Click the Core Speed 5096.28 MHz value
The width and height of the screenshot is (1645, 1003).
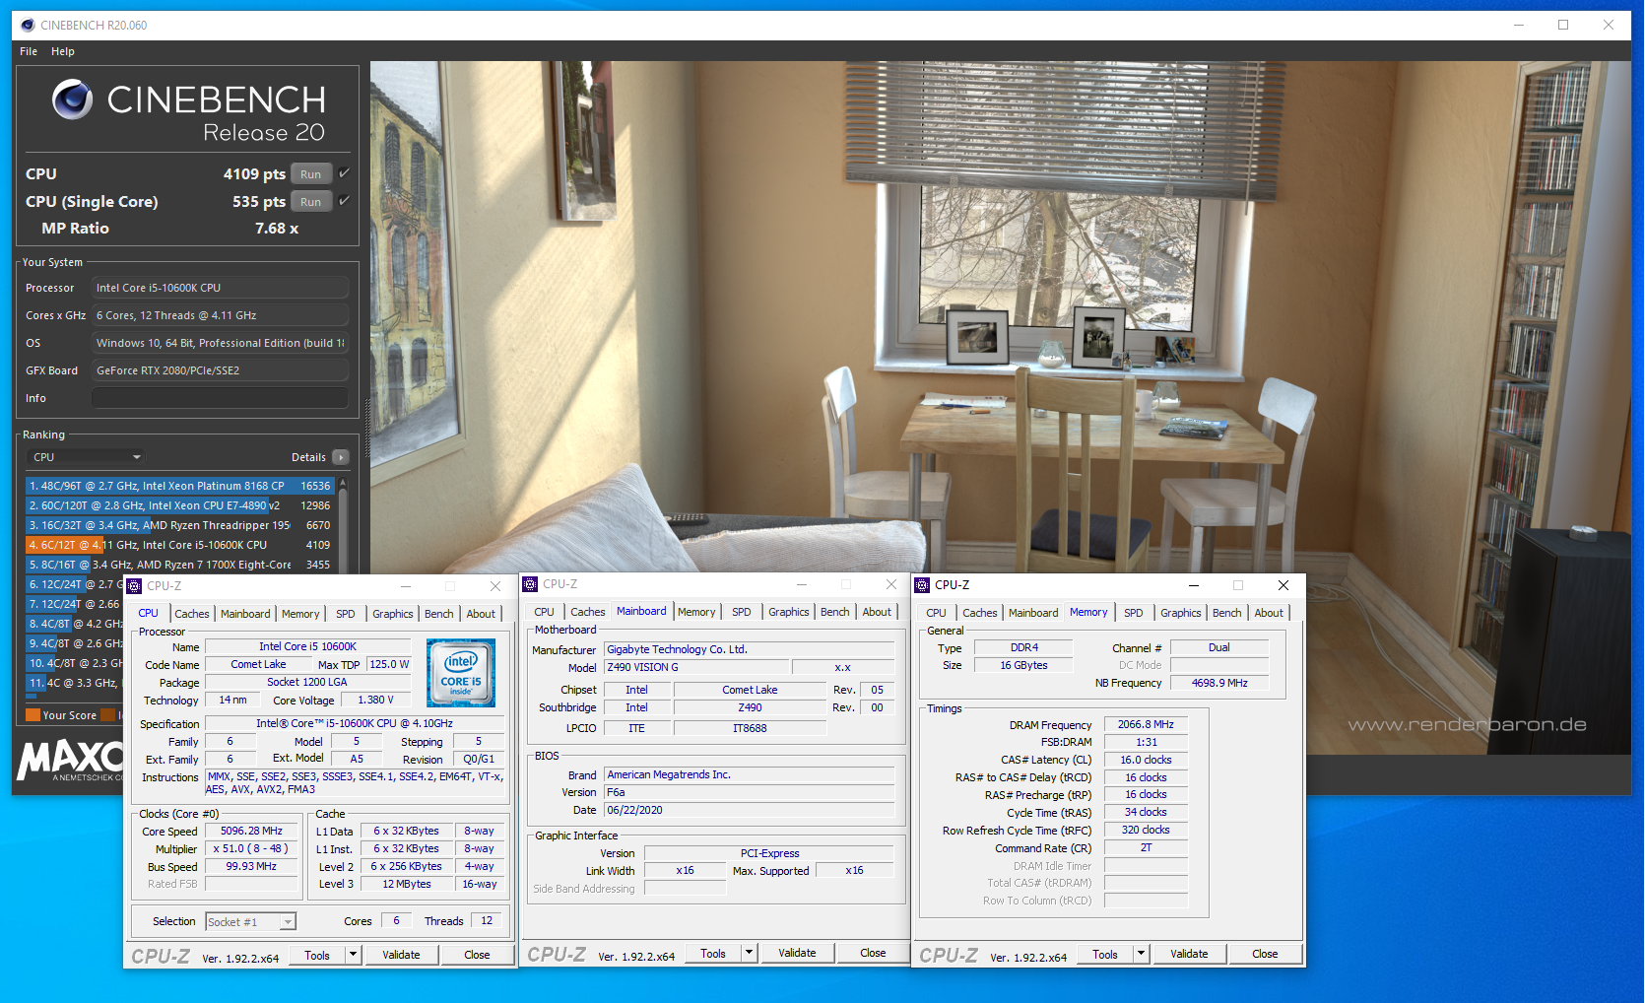click(251, 831)
